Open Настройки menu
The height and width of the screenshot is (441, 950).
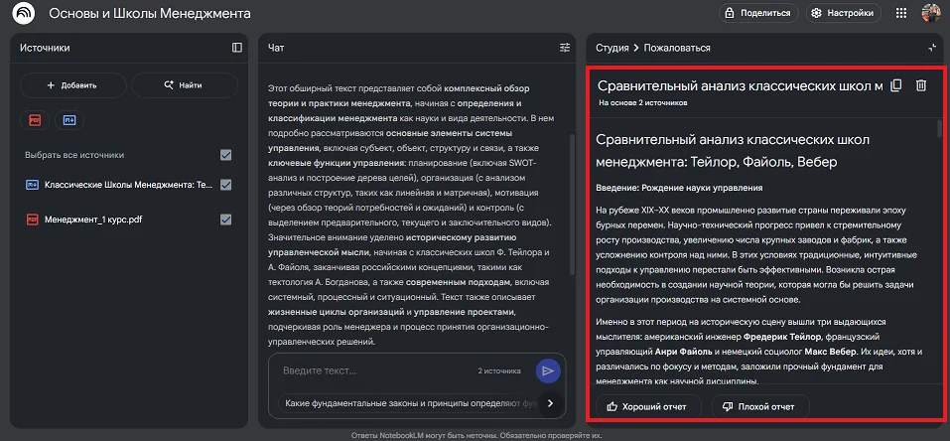click(x=842, y=14)
